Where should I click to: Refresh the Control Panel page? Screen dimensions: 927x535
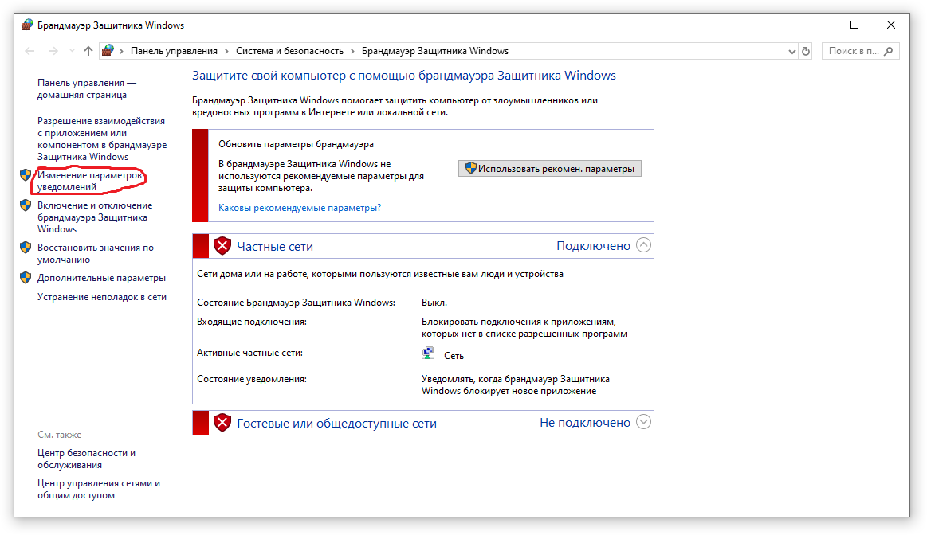[x=806, y=52]
